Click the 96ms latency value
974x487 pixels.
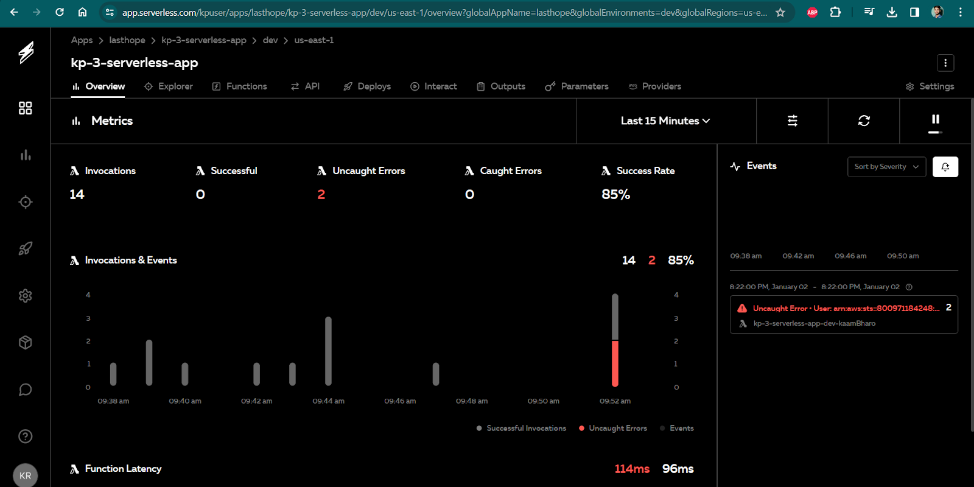[678, 469]
